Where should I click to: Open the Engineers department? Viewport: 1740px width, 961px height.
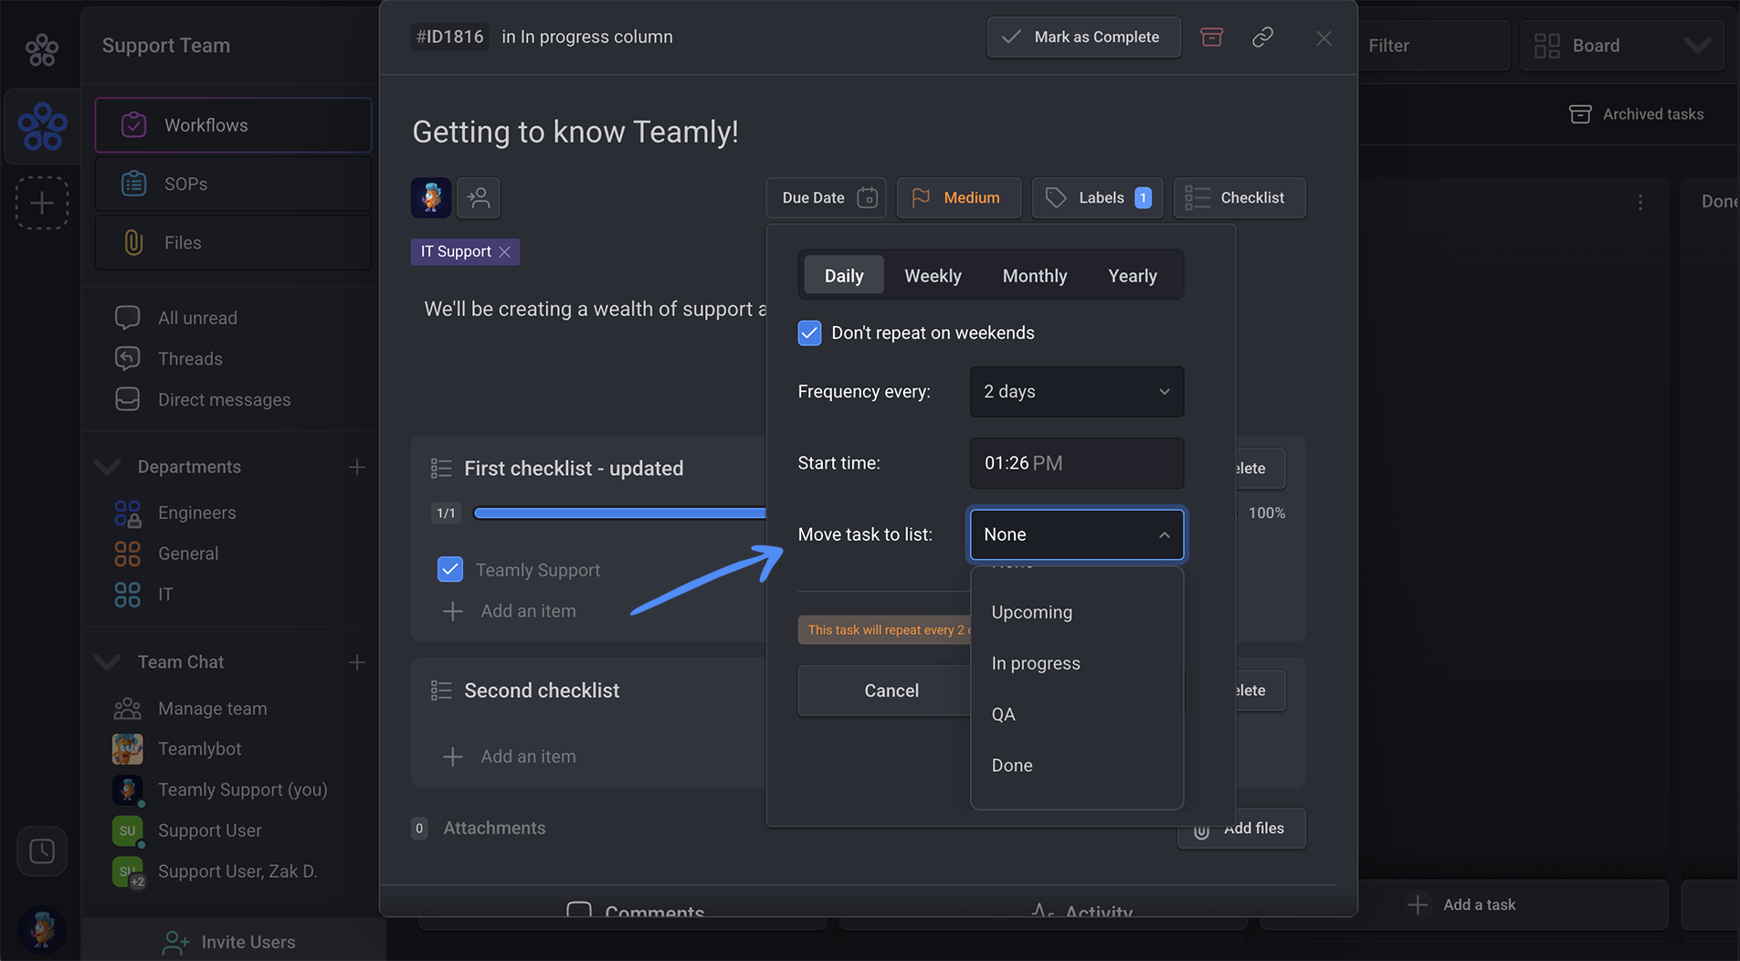(197, 512)
